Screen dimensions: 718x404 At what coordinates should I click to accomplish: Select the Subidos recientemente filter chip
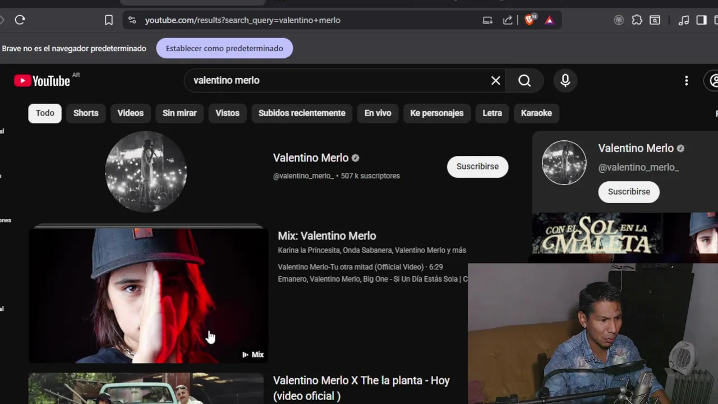point(302,113)
